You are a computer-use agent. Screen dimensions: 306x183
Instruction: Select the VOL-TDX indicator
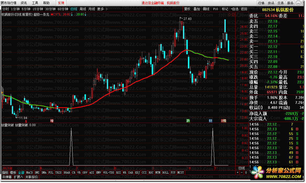108,173
